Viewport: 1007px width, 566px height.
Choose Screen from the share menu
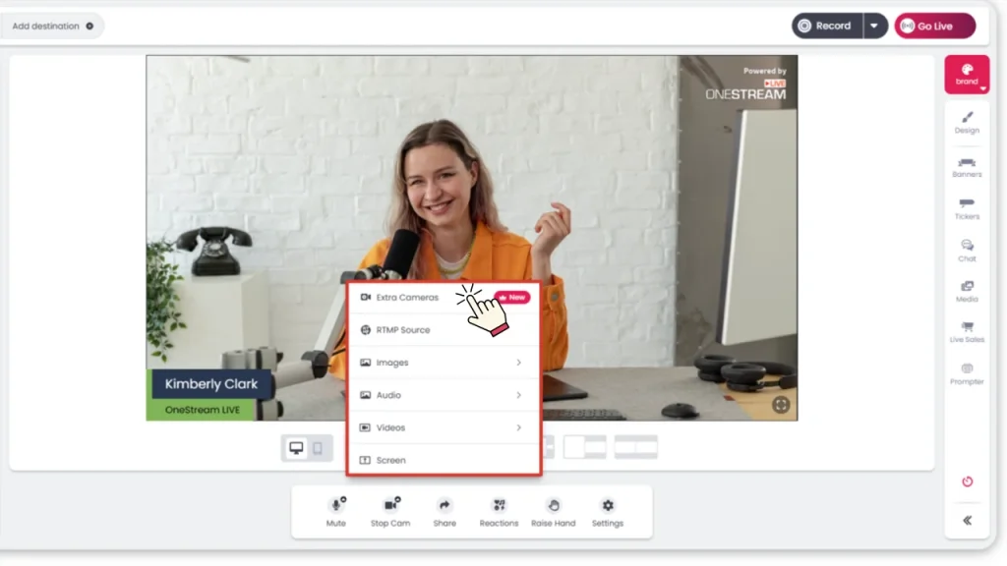[x=443, y=459]
